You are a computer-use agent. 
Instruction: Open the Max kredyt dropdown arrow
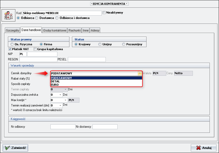point(66,100)
